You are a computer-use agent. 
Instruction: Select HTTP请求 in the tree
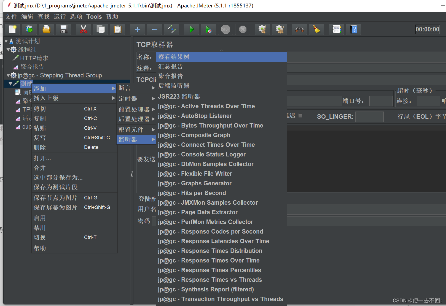point(34,58)
